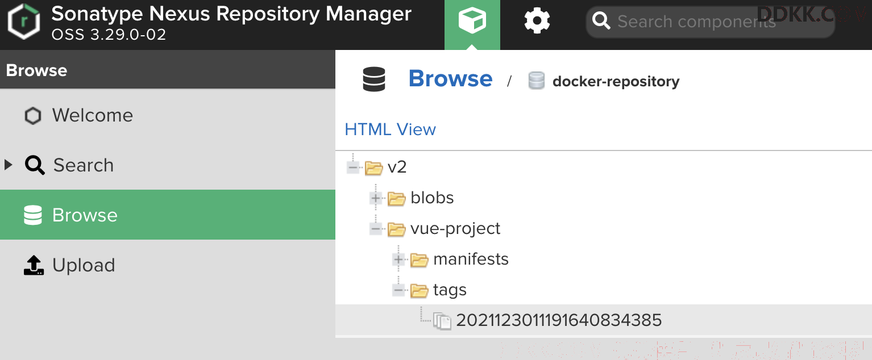Expand the Search sidebar item arrow

point(8,165)
